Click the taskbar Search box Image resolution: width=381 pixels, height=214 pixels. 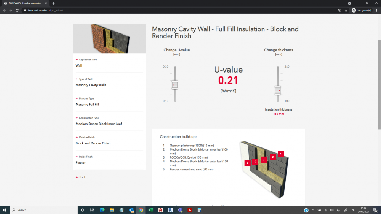(44, 210)
